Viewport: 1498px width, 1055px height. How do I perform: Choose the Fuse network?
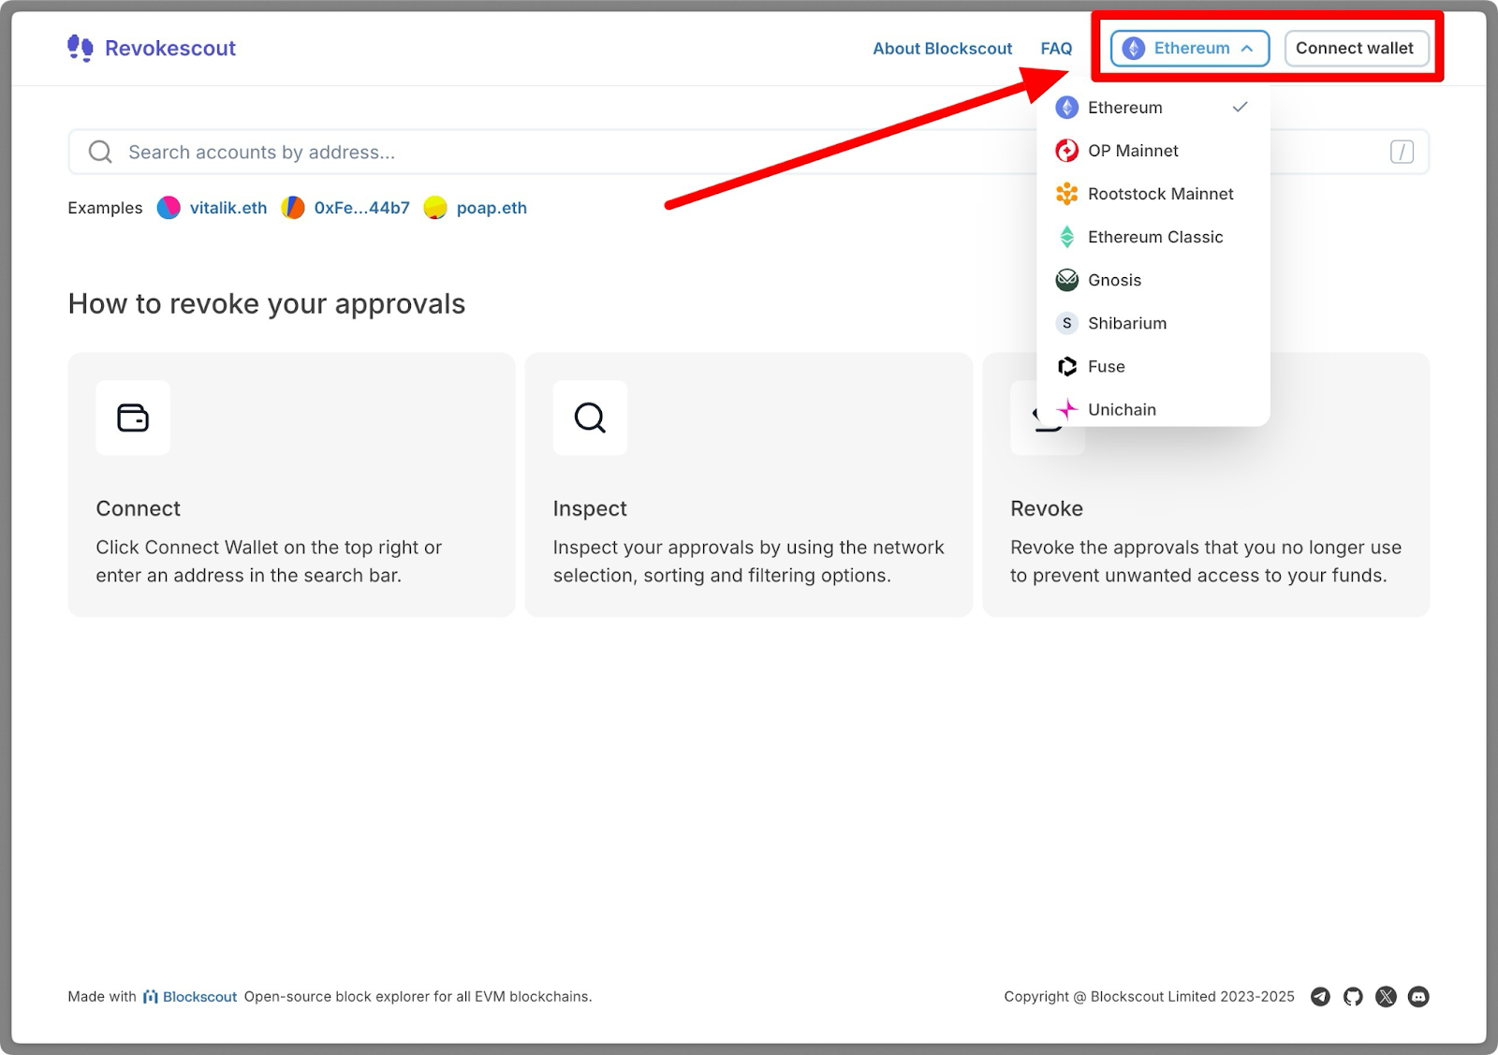1153,366
